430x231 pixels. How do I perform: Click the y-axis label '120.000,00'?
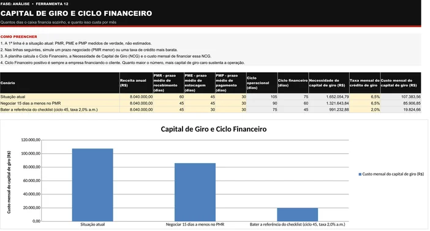click(x=31, y=140)
